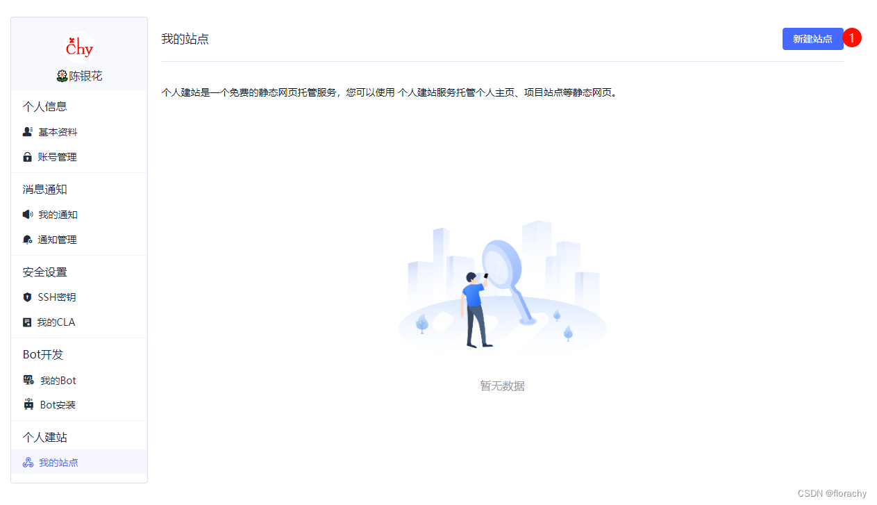Click the CSDN @florachy watermark link

(832, 493)
